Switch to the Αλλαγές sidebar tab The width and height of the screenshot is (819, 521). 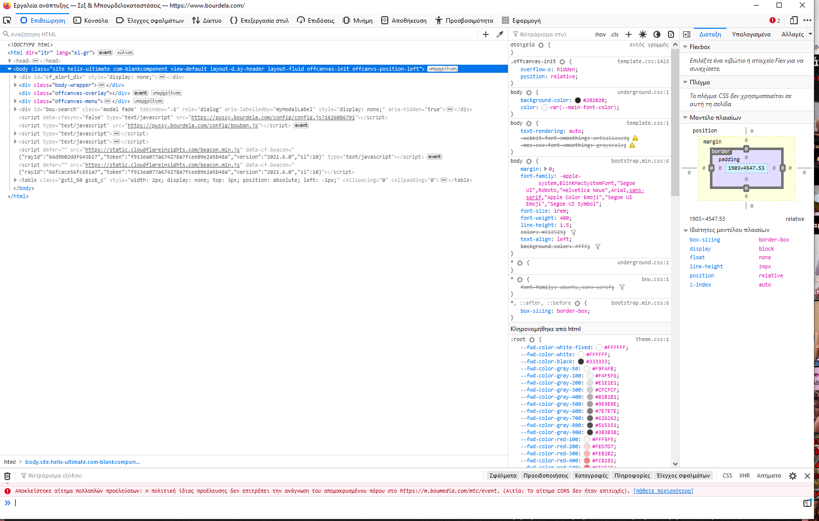(793, 34)
